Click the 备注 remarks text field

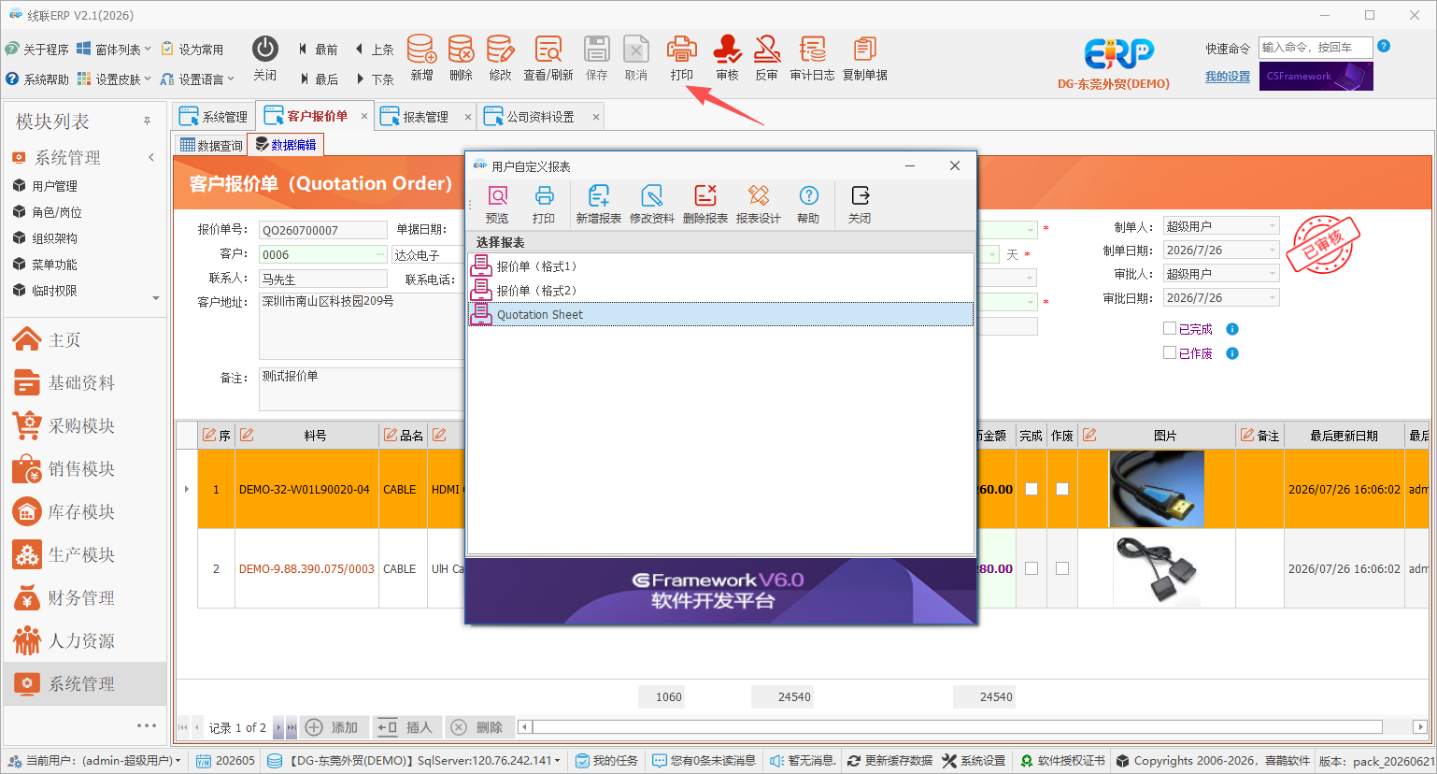tap(361, 389)
